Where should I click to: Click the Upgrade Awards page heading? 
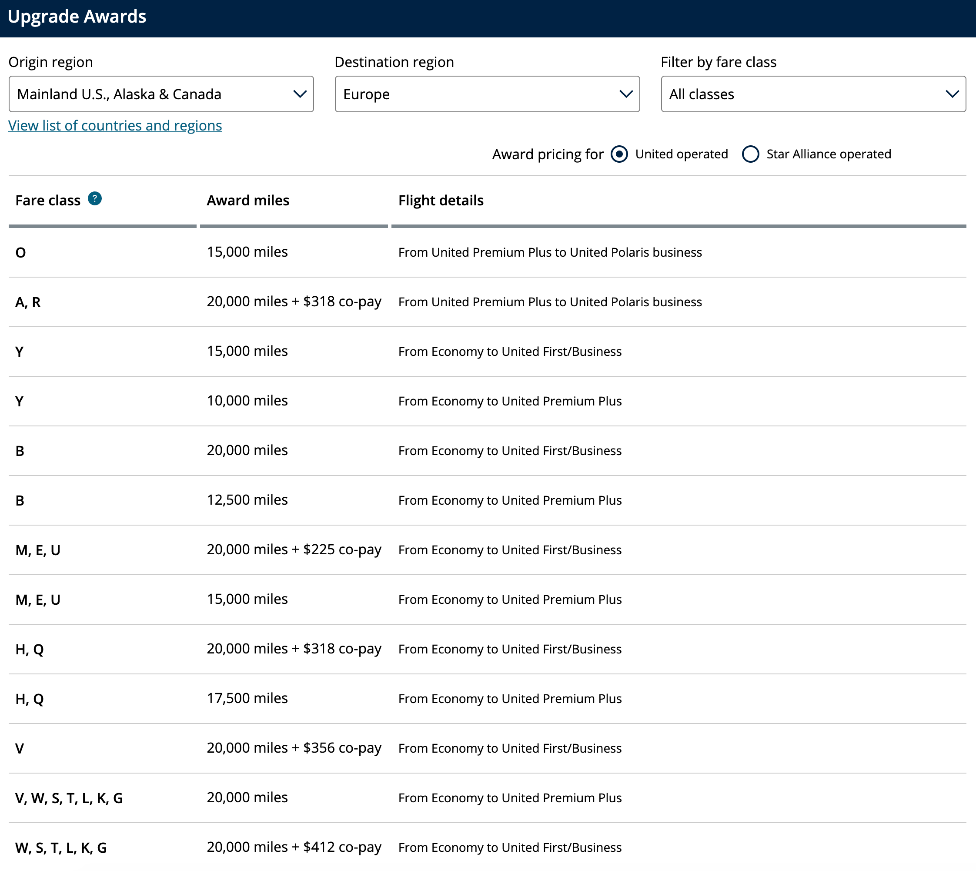point(77,17)
